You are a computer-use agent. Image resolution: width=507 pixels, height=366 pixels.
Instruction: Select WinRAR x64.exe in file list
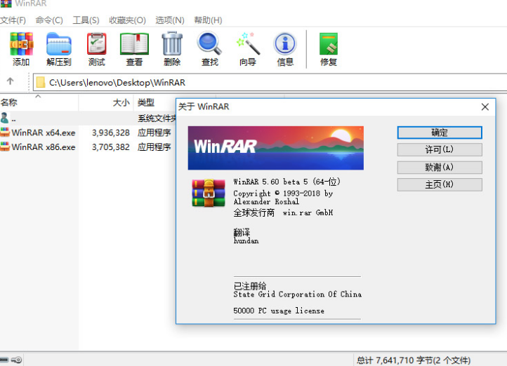(x=43, y=133)
